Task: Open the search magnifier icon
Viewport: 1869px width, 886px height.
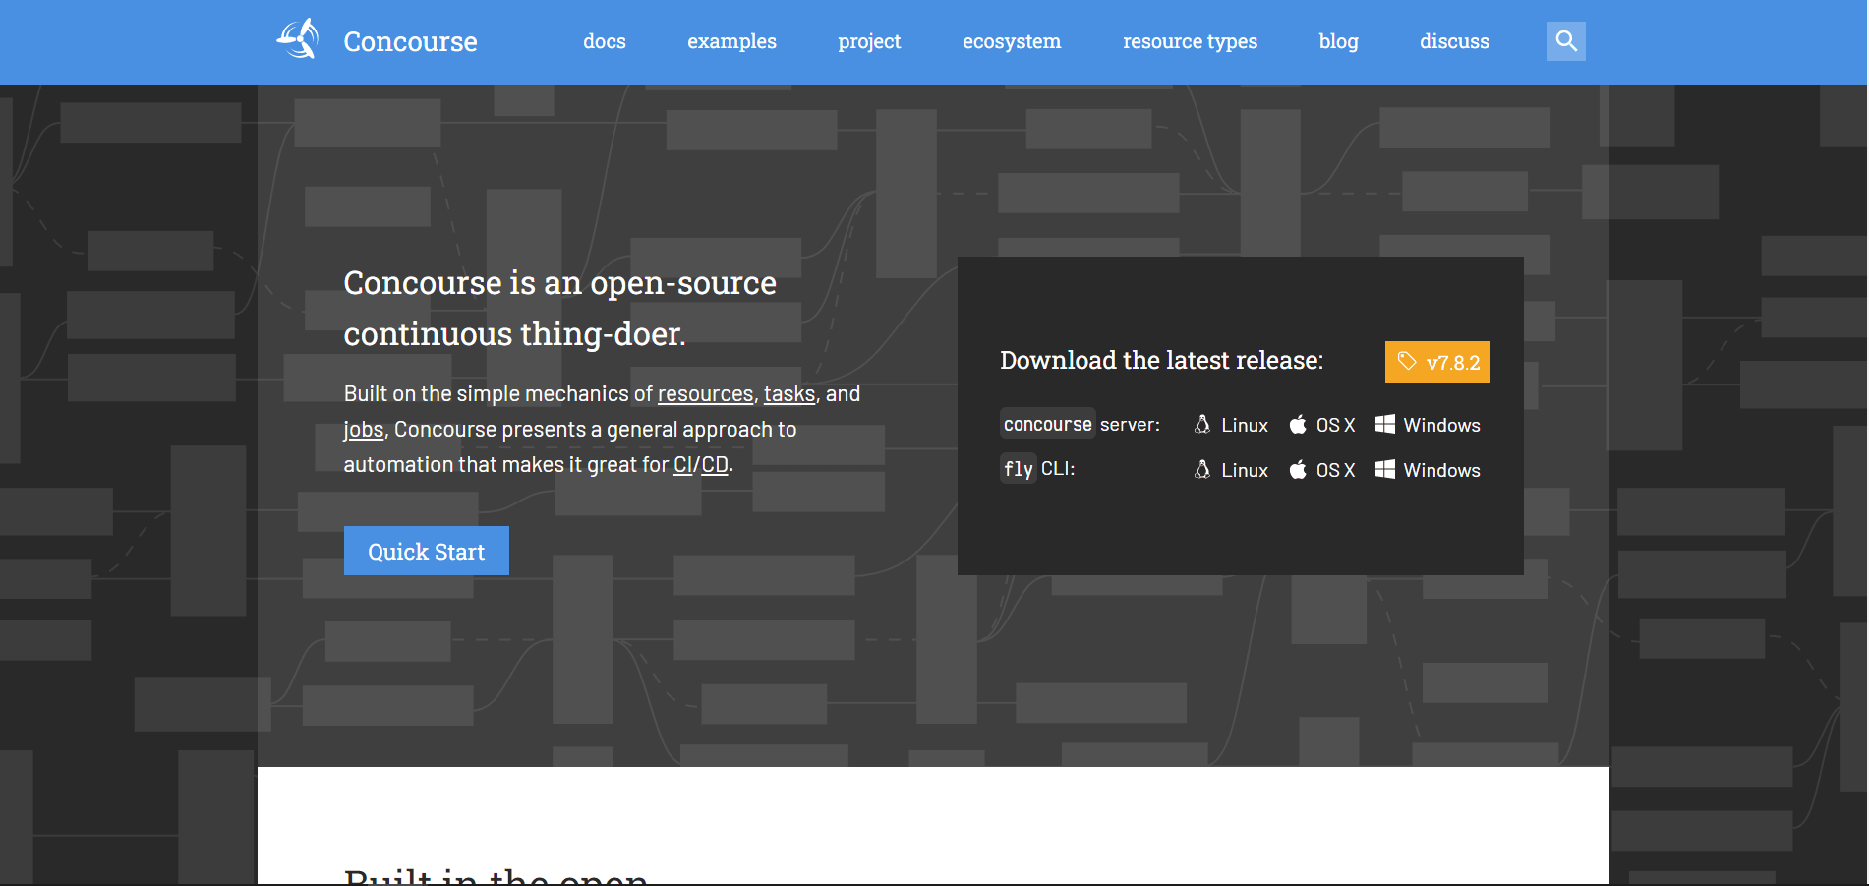Action: [1565, 41]
